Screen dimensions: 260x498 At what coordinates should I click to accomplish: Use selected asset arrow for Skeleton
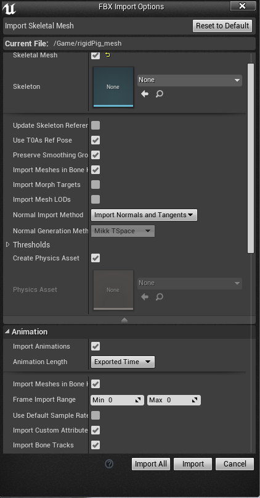145,94
